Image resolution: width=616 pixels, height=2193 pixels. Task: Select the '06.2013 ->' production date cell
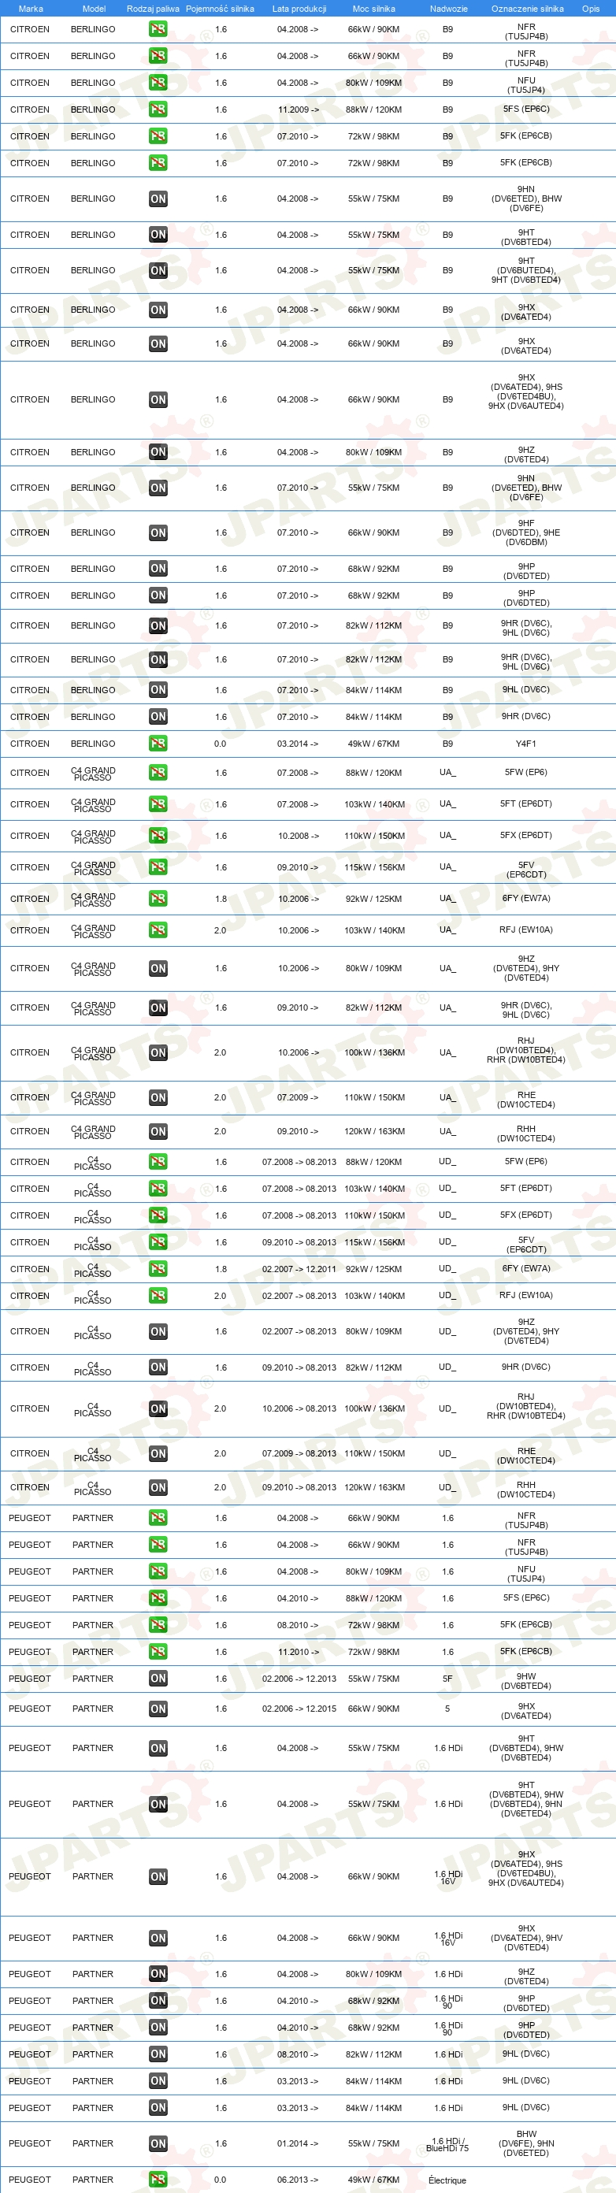(298, 2180)
